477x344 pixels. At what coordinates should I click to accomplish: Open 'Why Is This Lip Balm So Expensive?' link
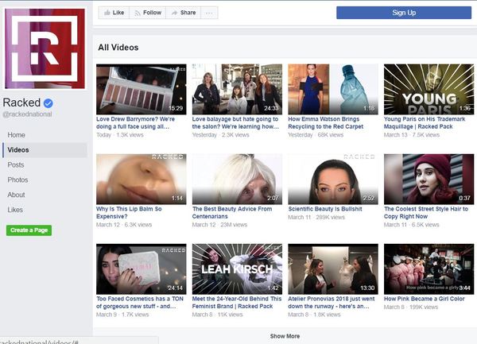tap(129, 213)
